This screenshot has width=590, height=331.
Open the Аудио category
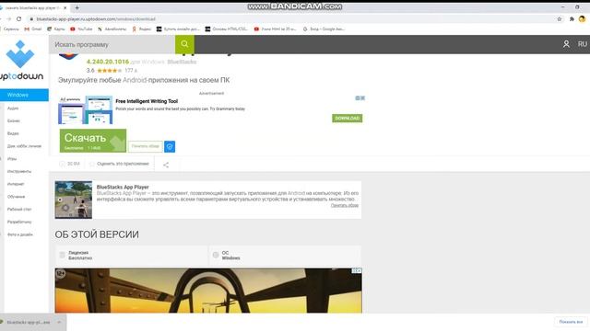[x=13, y=108]
